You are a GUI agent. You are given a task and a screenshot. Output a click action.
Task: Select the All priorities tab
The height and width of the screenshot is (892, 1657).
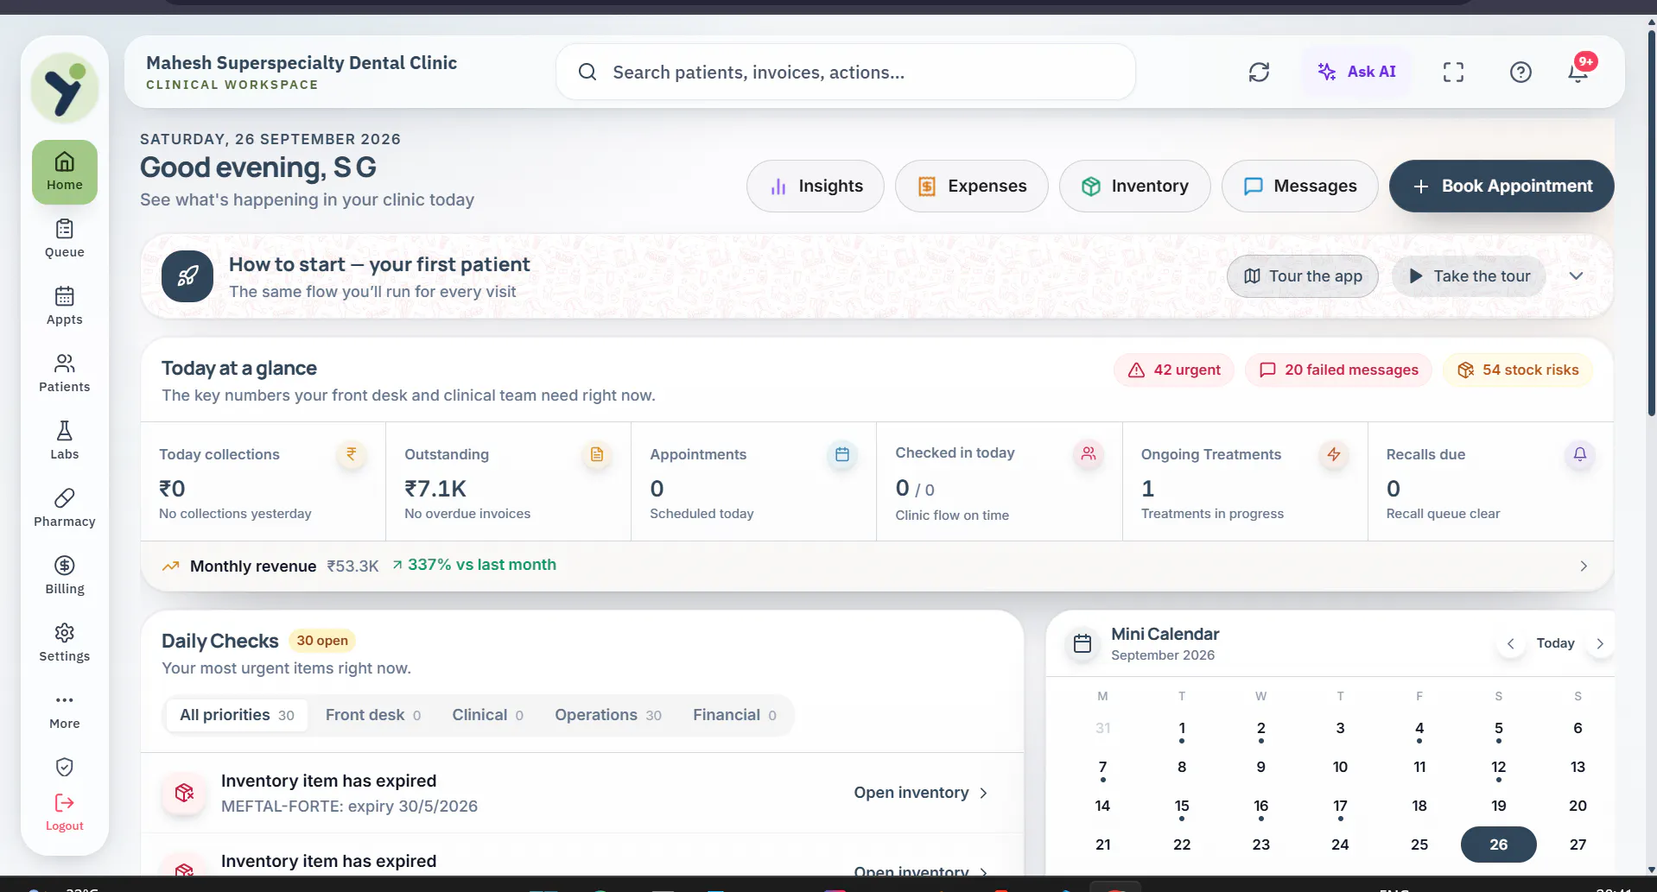pos(237,715)
